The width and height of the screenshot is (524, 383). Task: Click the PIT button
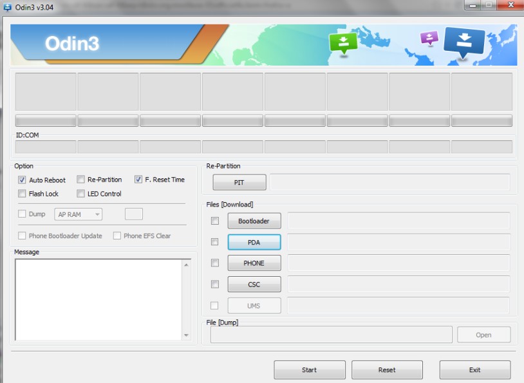(239, 182)
